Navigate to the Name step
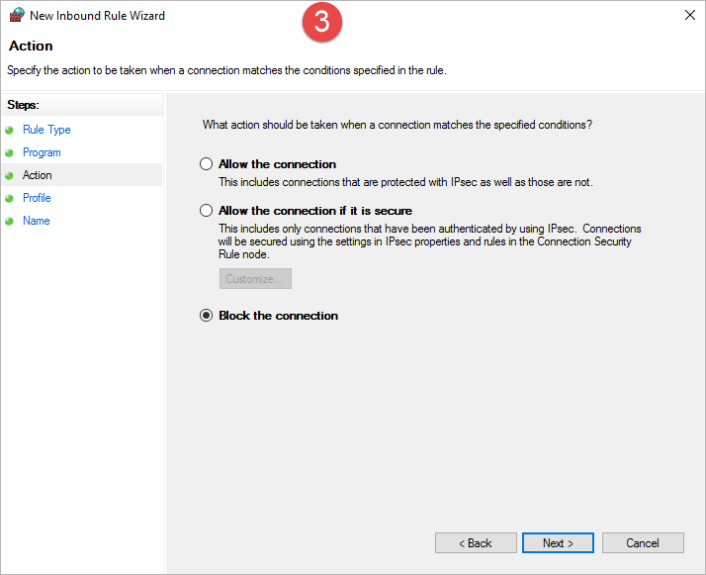The image size is (706, 575). point(36,221)
